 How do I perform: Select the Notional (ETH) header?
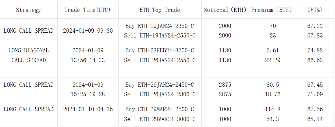225,10
